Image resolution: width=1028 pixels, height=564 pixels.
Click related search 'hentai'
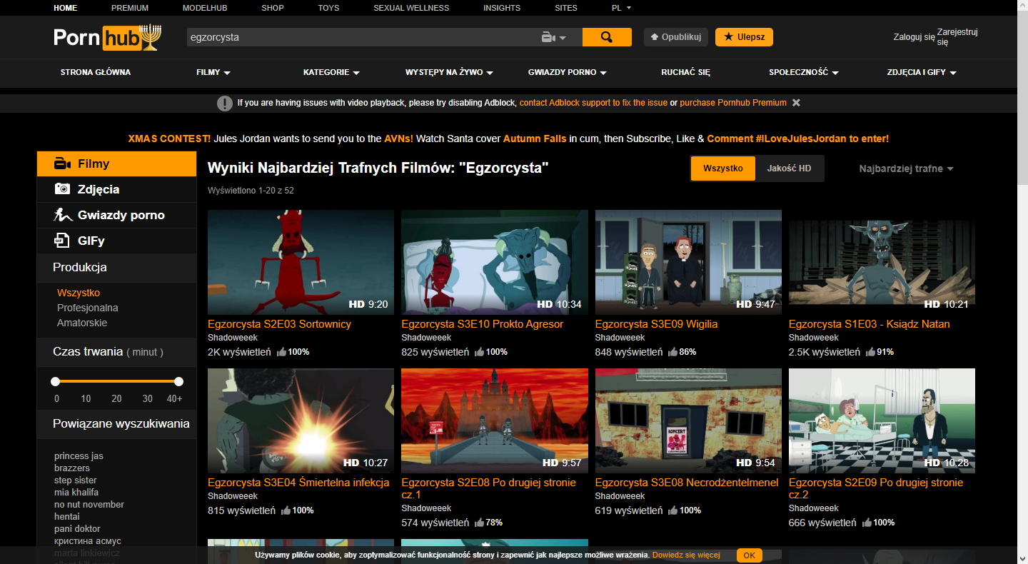tap(67, 517)
